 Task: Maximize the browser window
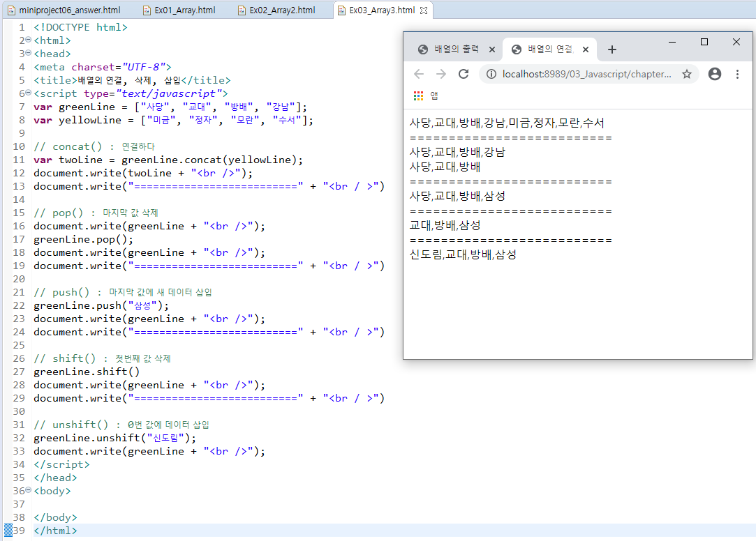pyautogui.click(x=704, y=42)
